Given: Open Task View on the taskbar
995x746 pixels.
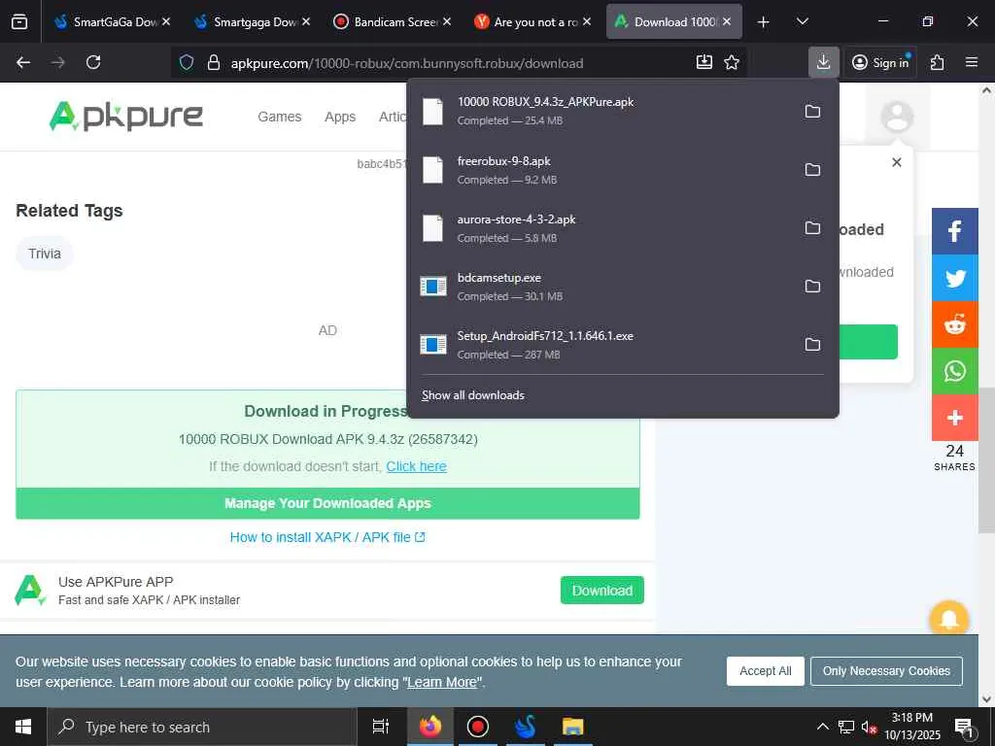Looking at the screenshot, I should coord(381,727).
